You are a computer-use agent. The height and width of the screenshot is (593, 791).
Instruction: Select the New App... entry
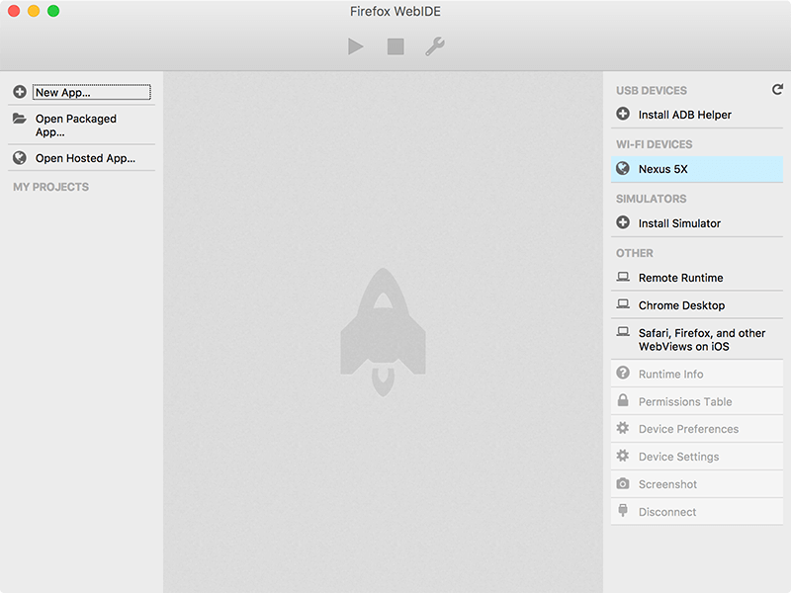click(92, 92)
